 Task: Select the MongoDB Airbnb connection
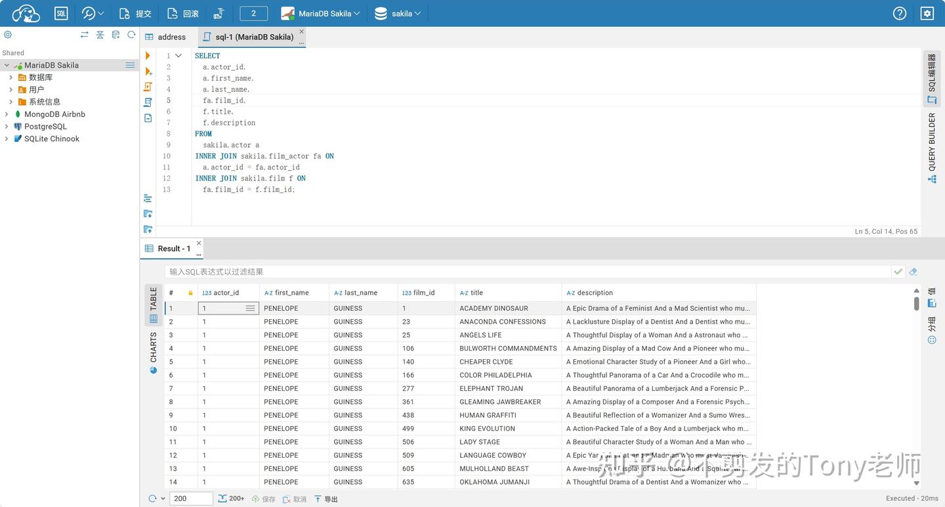(54, 114)
